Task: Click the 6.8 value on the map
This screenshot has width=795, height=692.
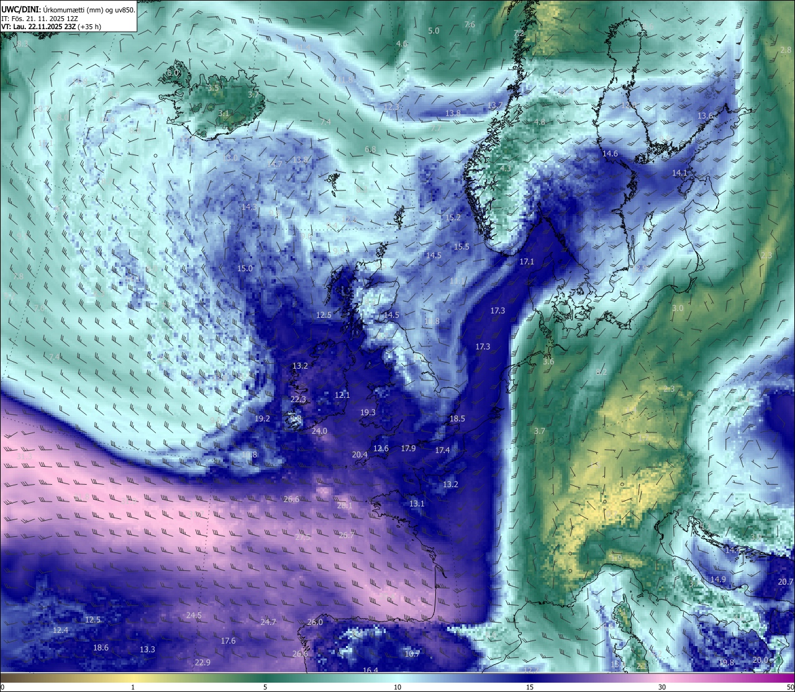Action: click(x=371, y=150)
